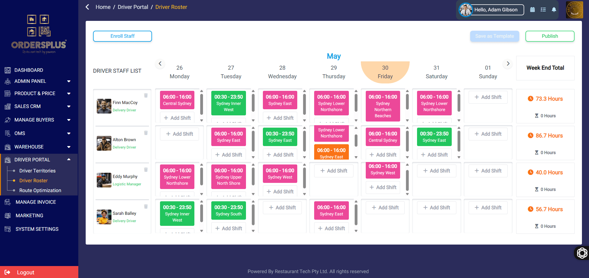589x278 pixels.
Task: Add shift for Alton Brown on Monday
Action: (x=180, y=134)
